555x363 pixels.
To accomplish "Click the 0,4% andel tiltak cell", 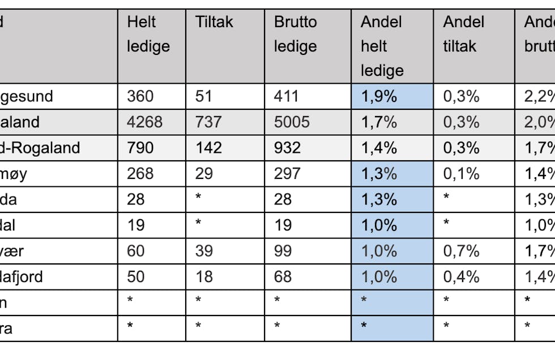I will click(x=461, y=277).
